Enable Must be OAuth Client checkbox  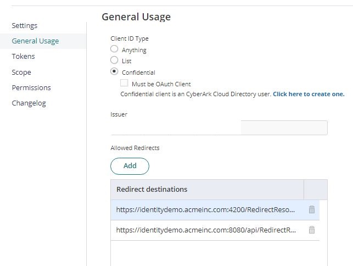(x=124, y=84)
